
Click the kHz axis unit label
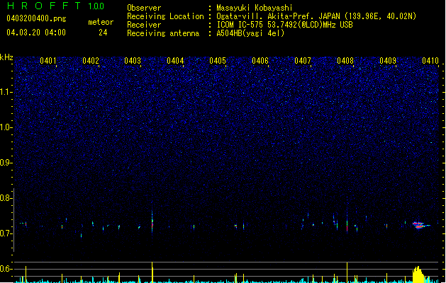6,57
